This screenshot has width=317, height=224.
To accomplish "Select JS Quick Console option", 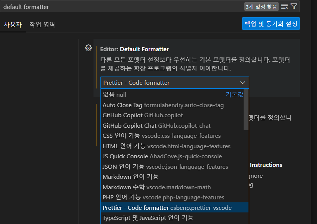I will click(x=175, y=156).
